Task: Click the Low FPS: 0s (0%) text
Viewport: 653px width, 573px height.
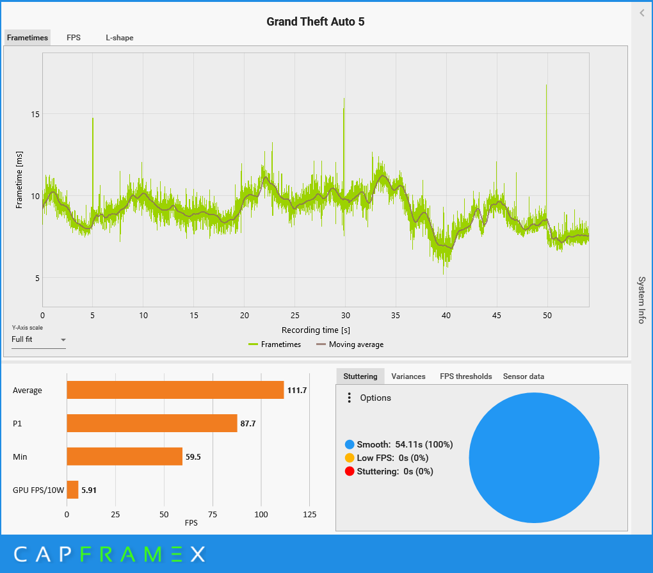Action: coord(392,458)
